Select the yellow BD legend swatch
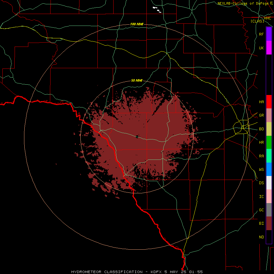The height and width of the screenshot is (274, 274). coord(269,129)
